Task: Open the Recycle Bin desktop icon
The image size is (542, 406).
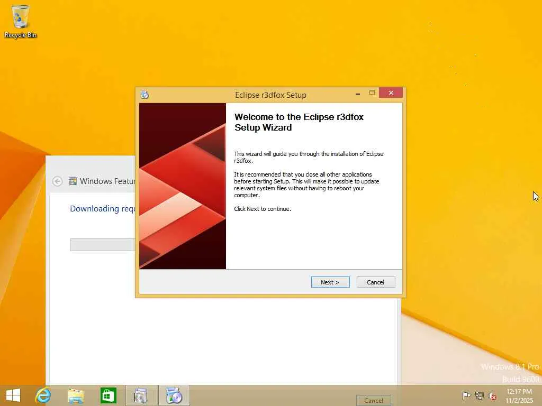Action: (21, 21)
